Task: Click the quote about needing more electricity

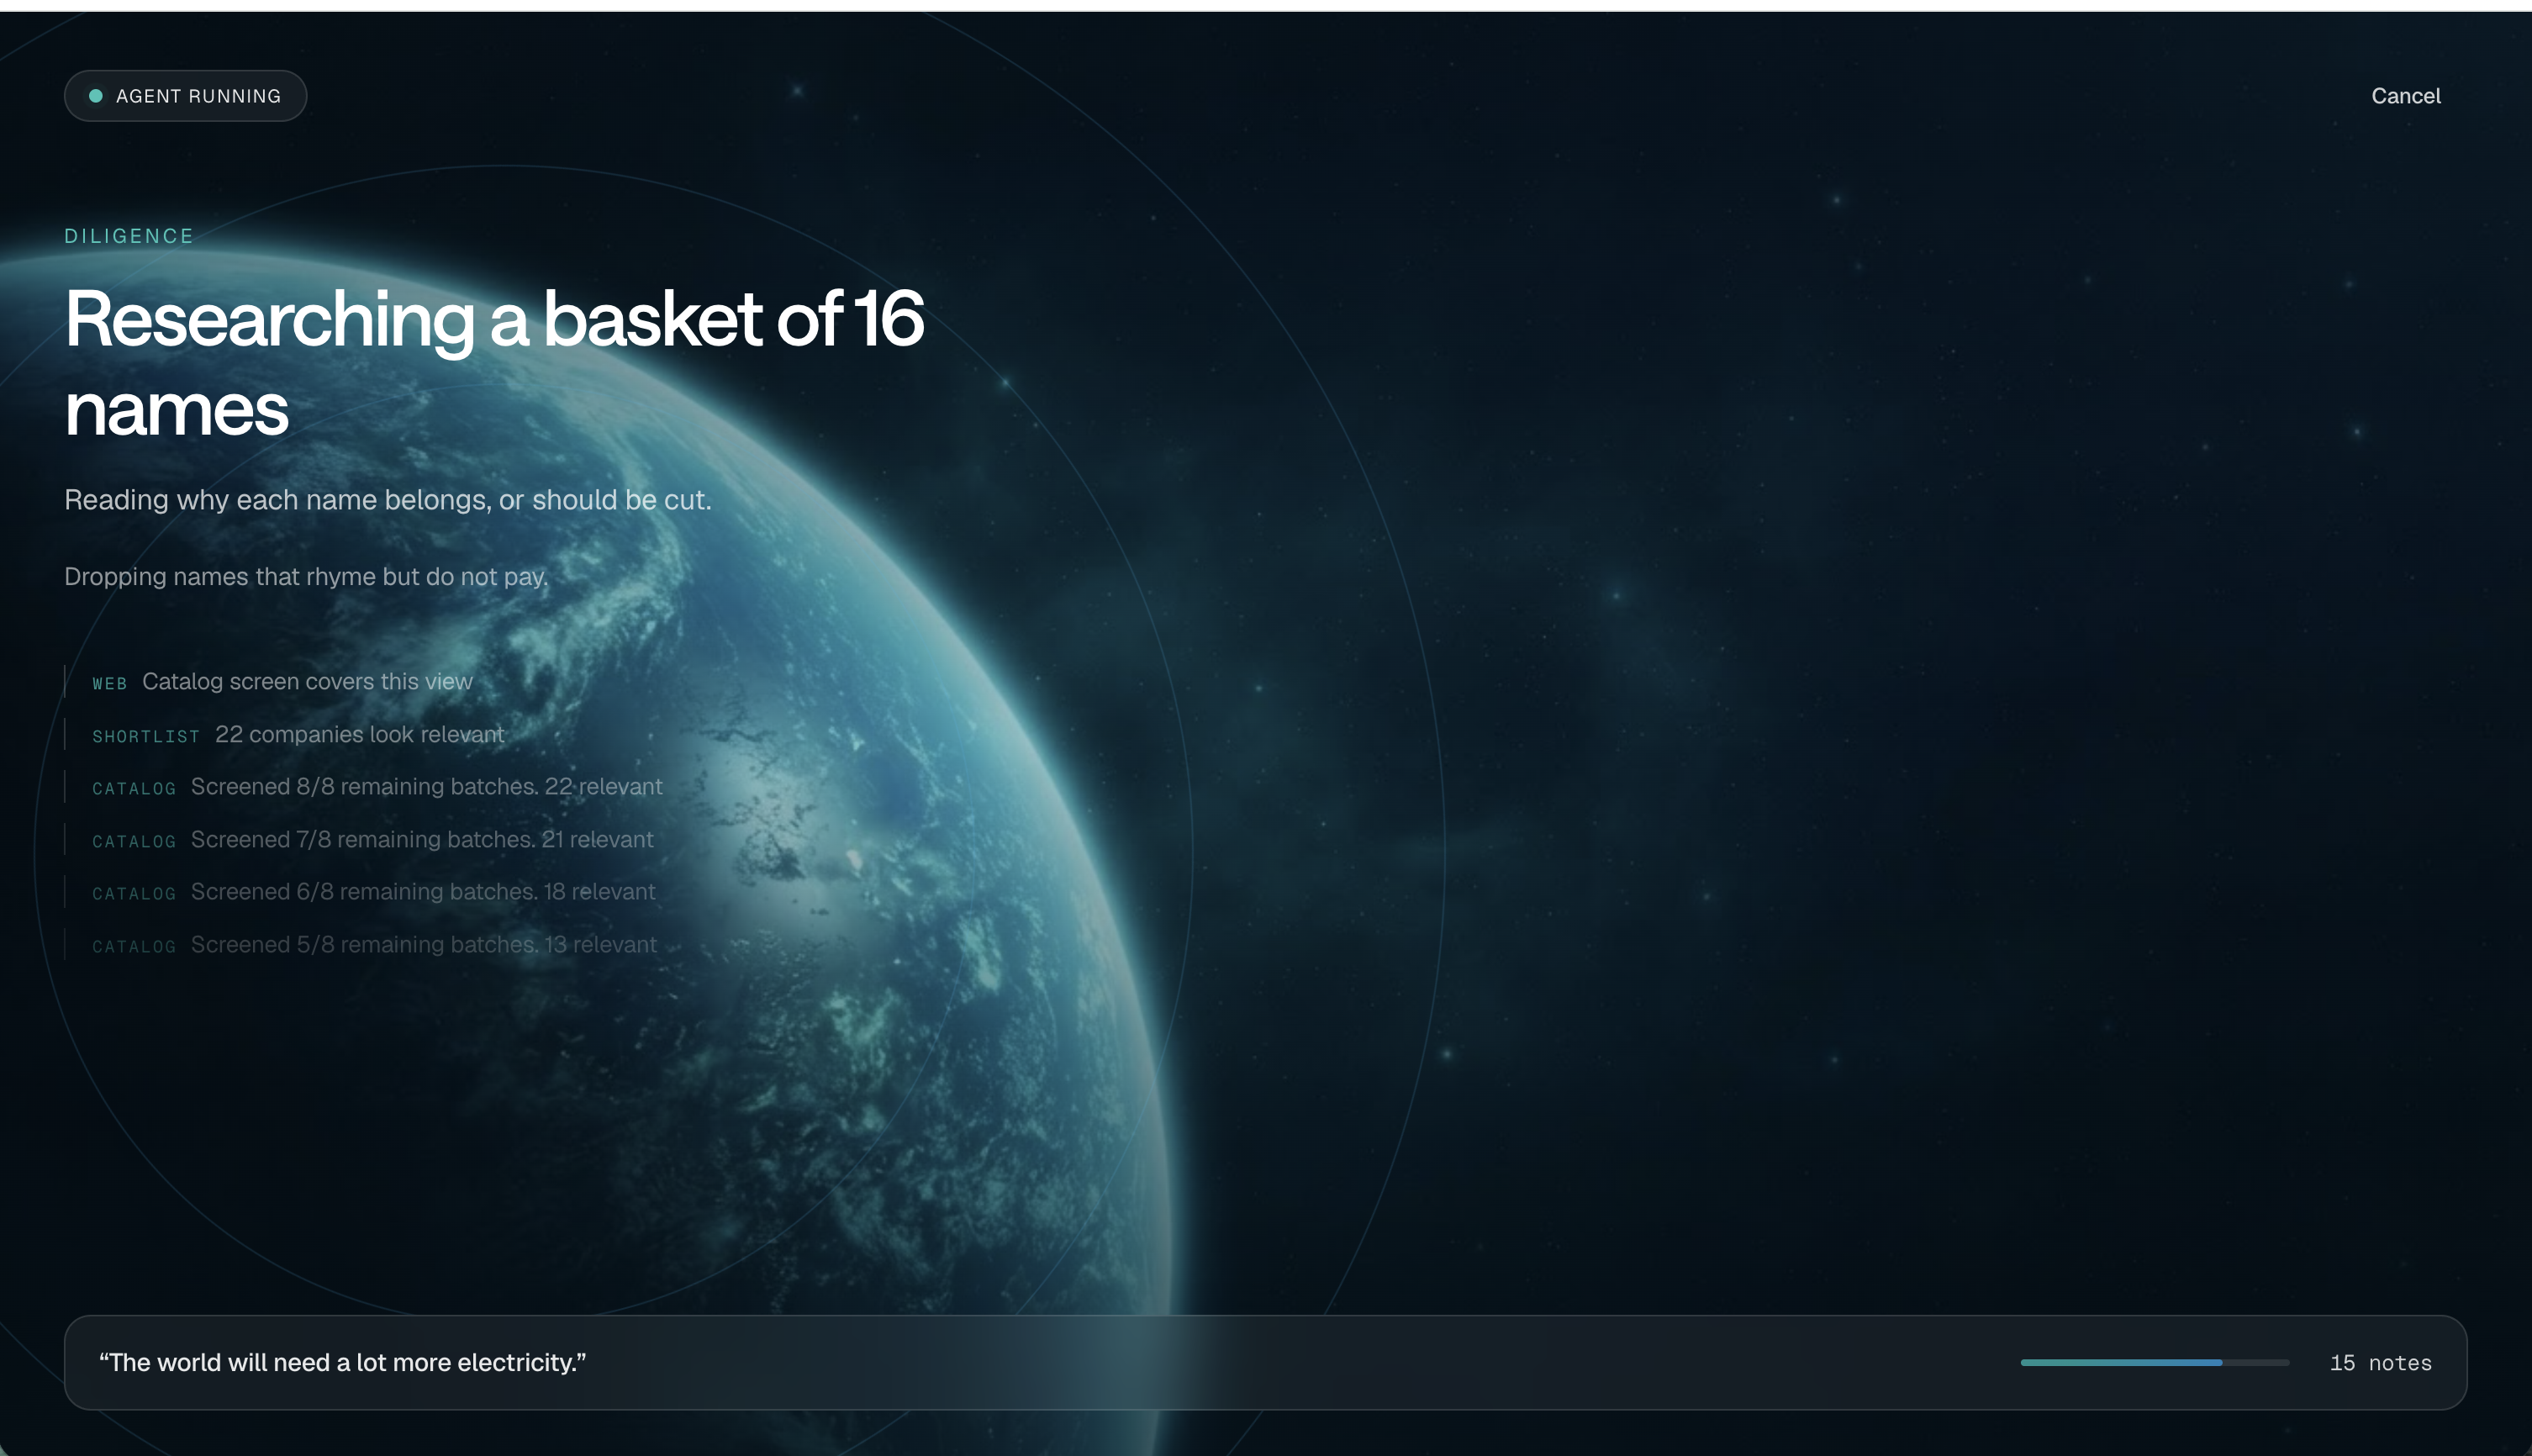Action: tap(342, 1362)
